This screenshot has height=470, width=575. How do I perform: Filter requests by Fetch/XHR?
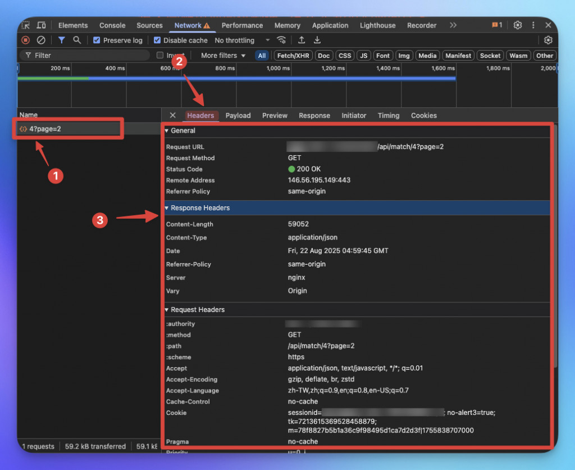[x=293, y=56]
